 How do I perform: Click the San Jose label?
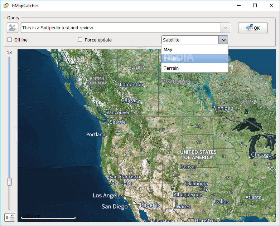(121, 183)
